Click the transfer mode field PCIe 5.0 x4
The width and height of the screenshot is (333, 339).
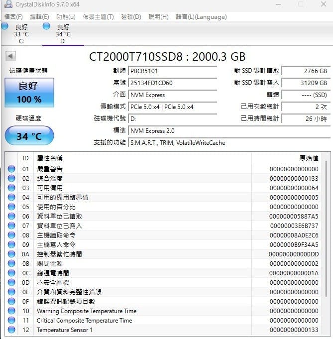click(173, 107)
